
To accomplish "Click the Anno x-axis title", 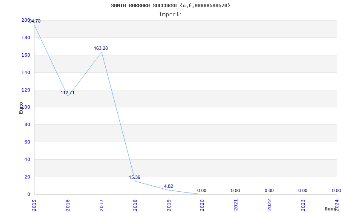I will click(x=330, y=209).
